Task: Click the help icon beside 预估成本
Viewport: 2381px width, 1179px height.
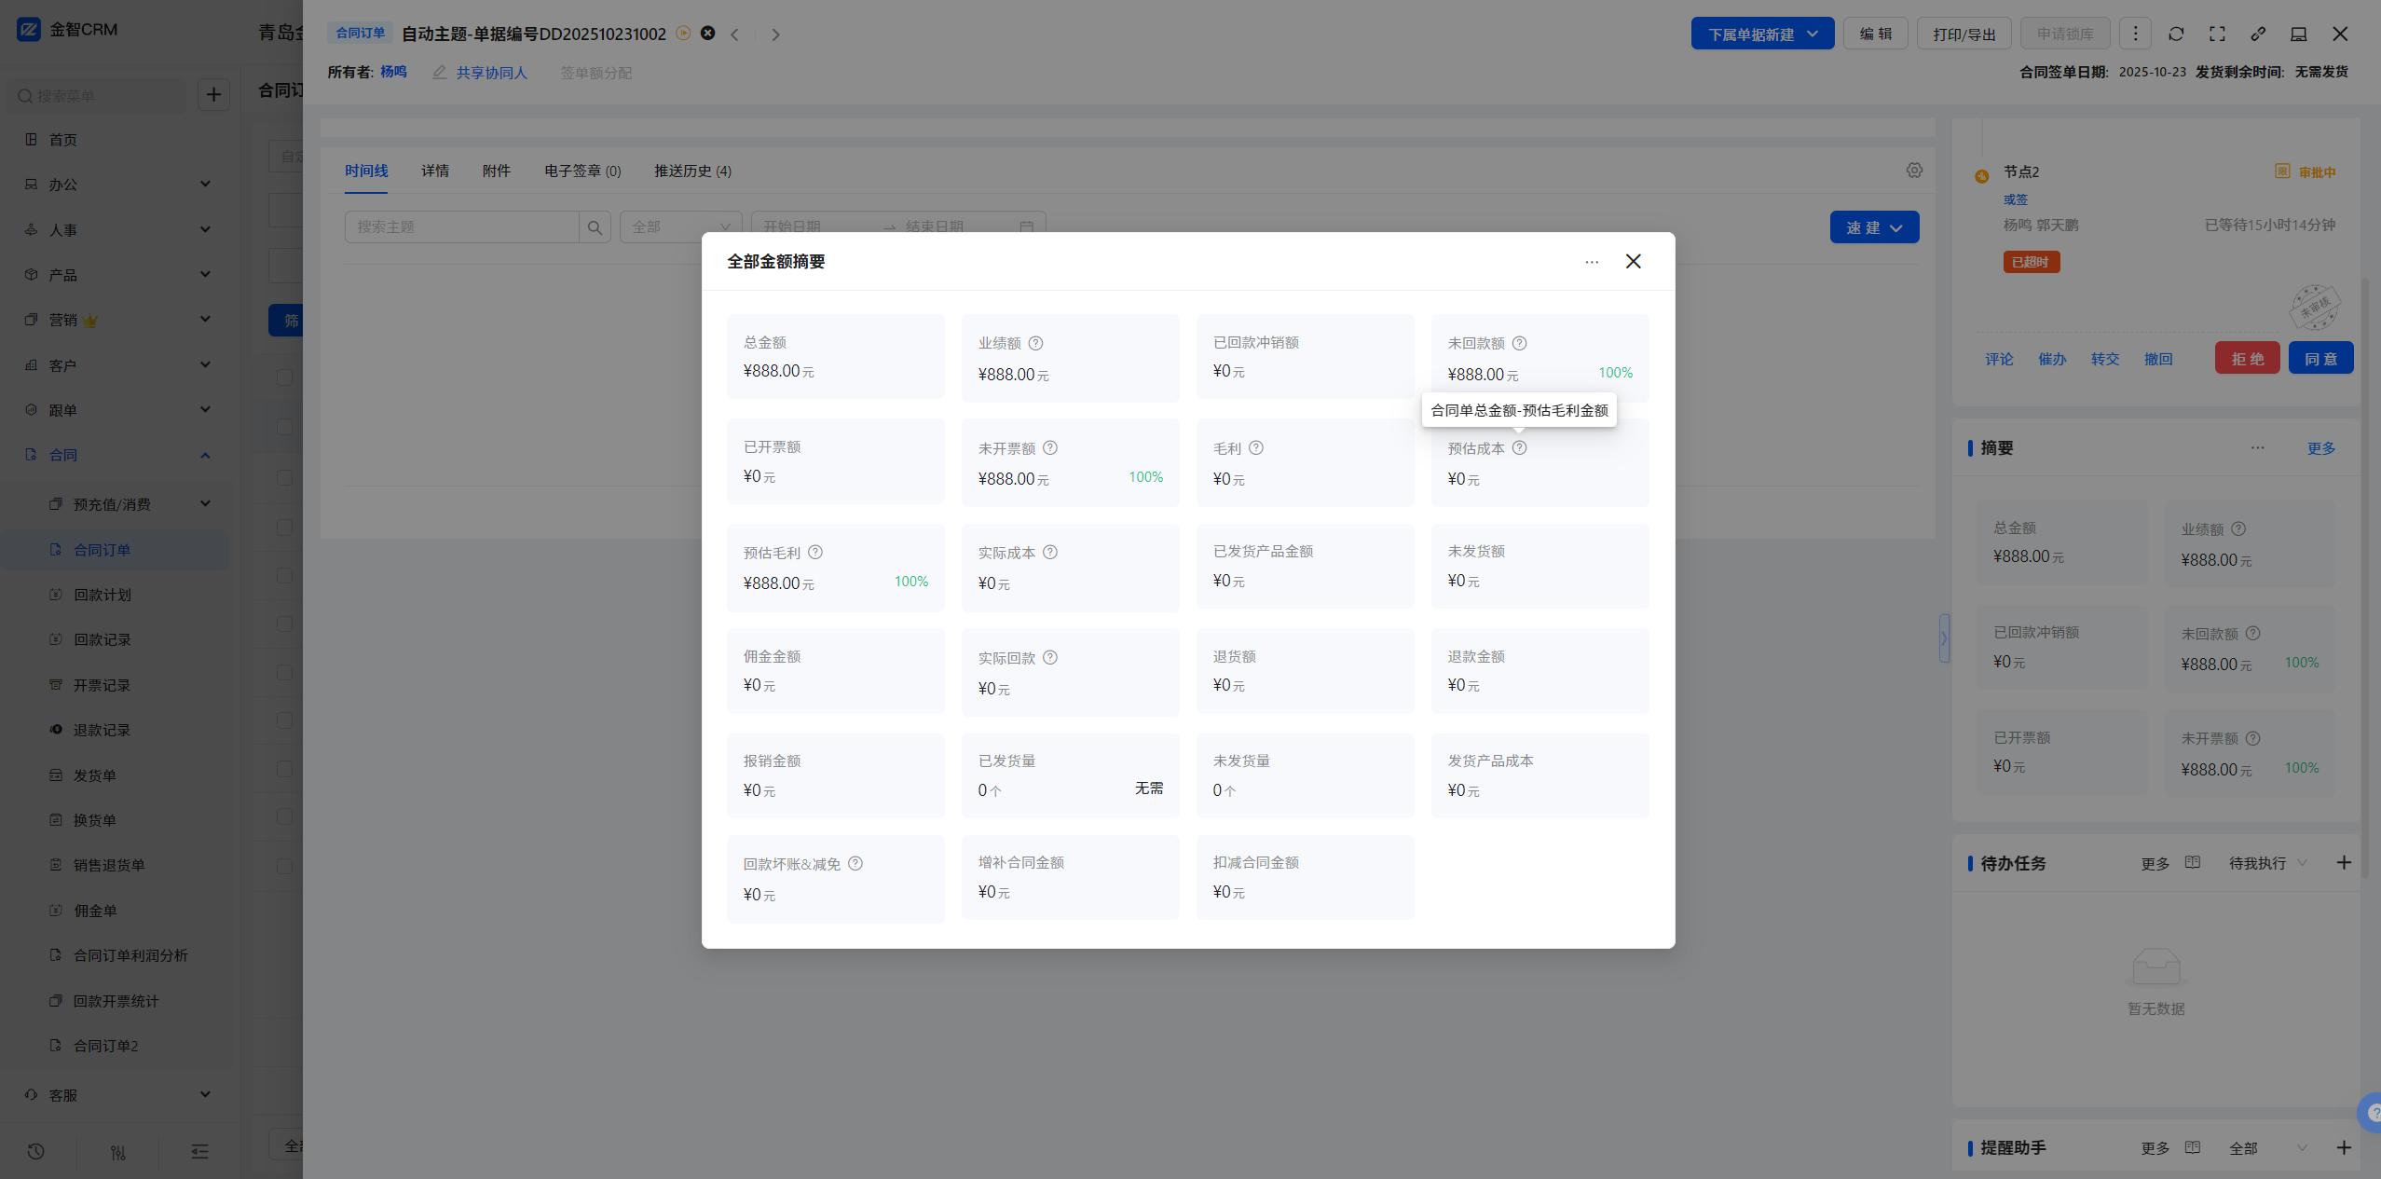Action: pos(1519,448)
